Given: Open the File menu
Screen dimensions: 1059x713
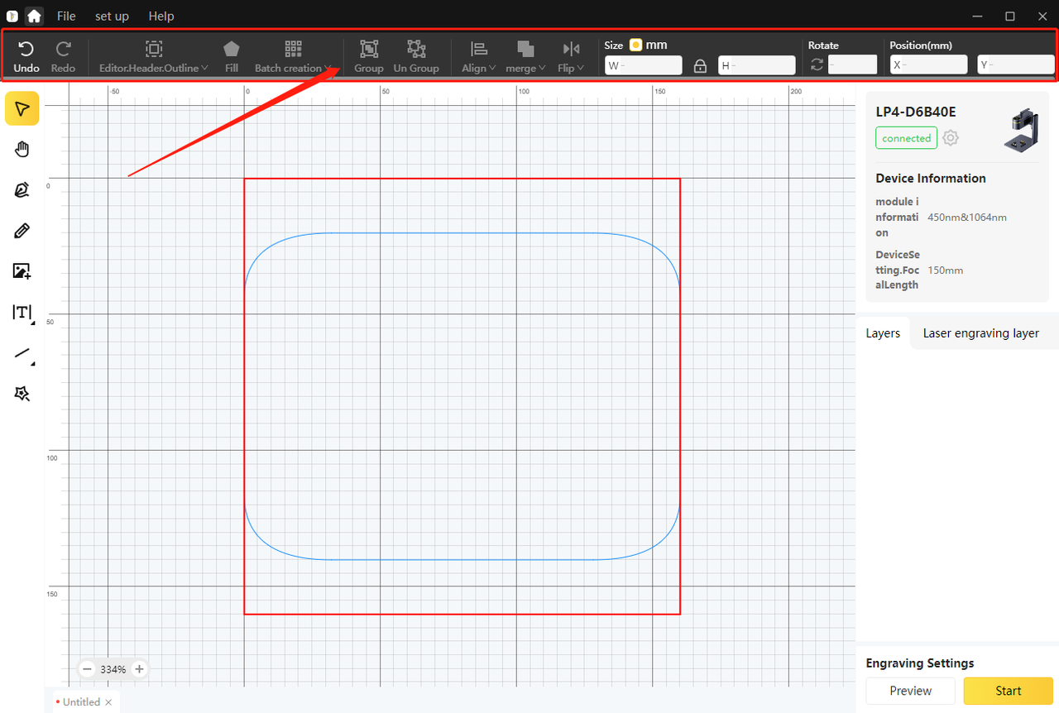Looking at the screenshot, I should [x=66, y=16].
